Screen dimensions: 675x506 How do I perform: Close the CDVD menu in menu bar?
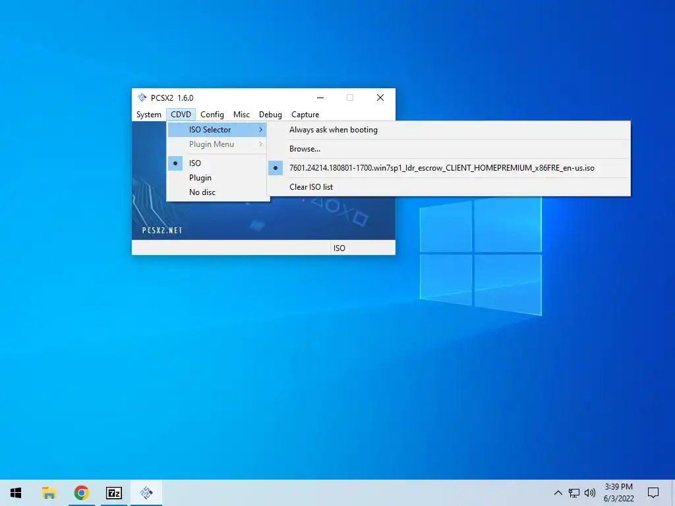(181, 115)
